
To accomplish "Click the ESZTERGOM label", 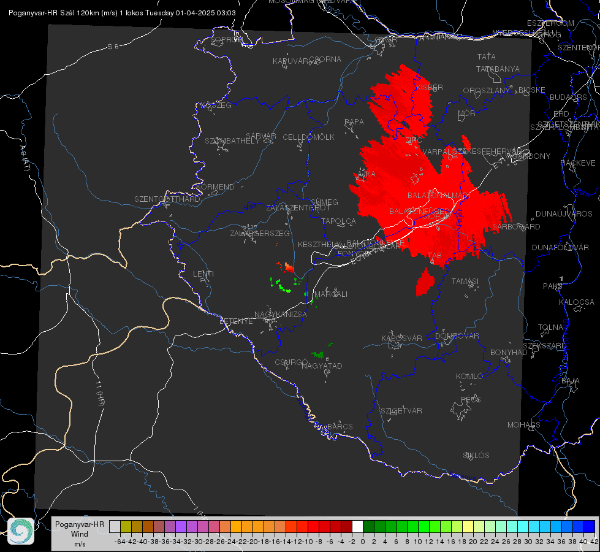I will coord(550,23).
